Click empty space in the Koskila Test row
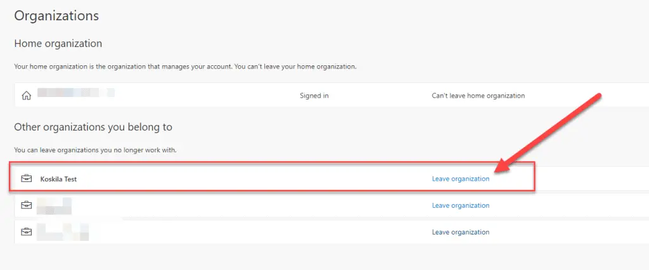Screen dimensions: 649x270 point(254,179)
